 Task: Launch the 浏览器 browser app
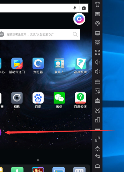point(38,66)
